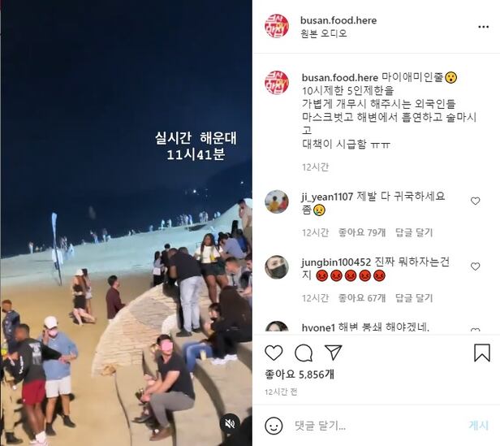Open 좋아요 5,856개 likes list
Image resolution: width=500 pixels, height=446 pixels.
tap(300, 375)
